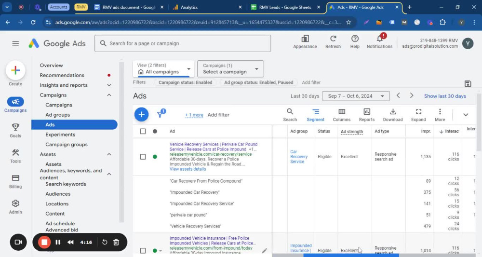Open the Columns tool
The height and width of the screenshot is (257, 482).
(x=342, y=115)
